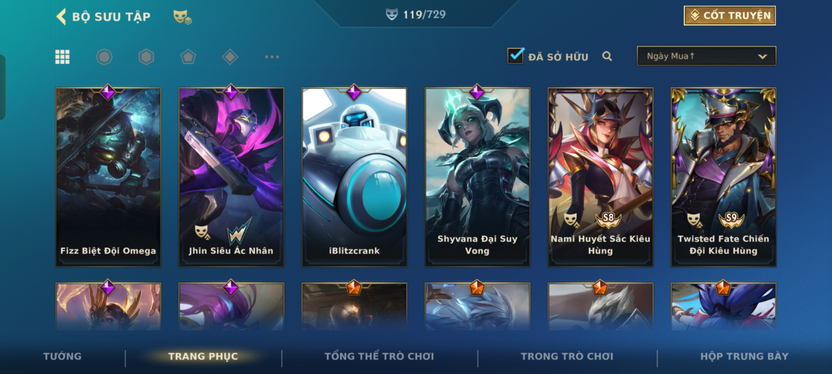Filter by round hexagon rarity icon
The height and width of the screenshot is (374, 832).
(104, 57)
